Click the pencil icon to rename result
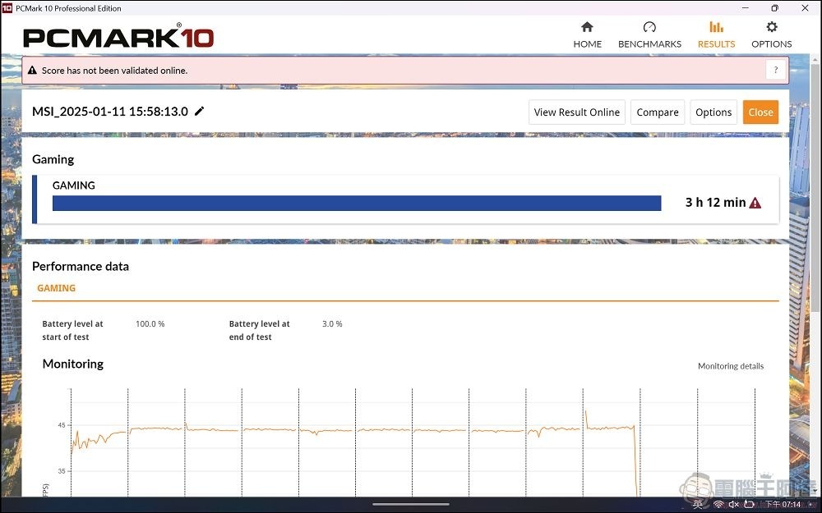The image size is (822, 513). (200, 112)
